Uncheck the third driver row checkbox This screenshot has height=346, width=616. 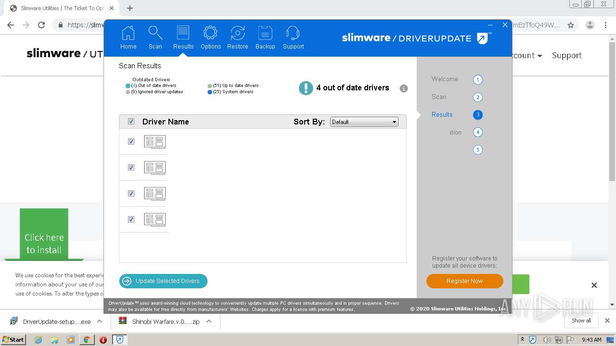pos(131,194)
